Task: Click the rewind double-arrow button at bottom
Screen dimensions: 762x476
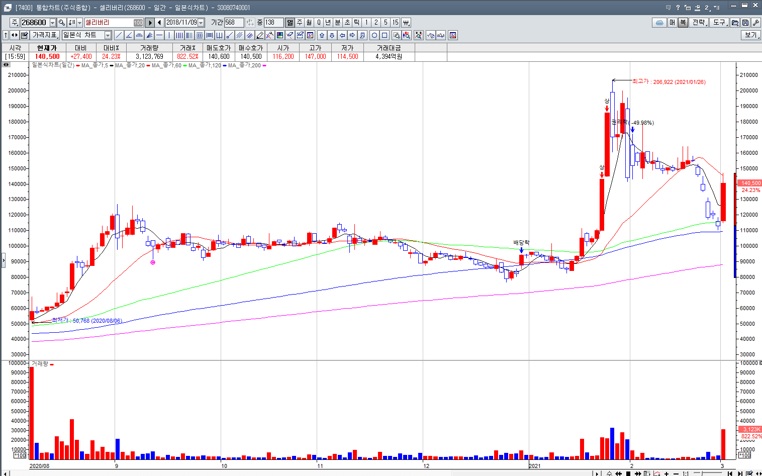Action: click(x=618, y=473)
